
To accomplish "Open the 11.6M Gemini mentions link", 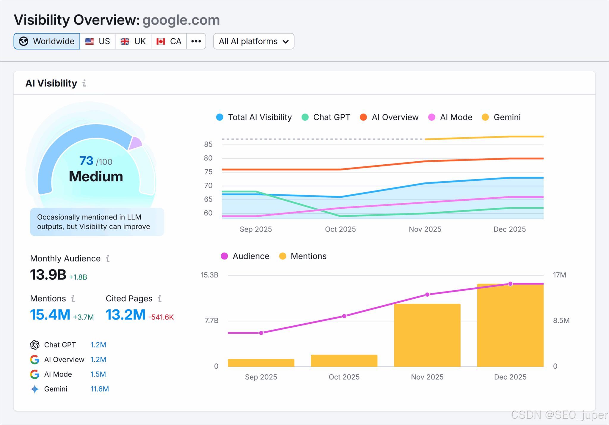I will (100, 389).
